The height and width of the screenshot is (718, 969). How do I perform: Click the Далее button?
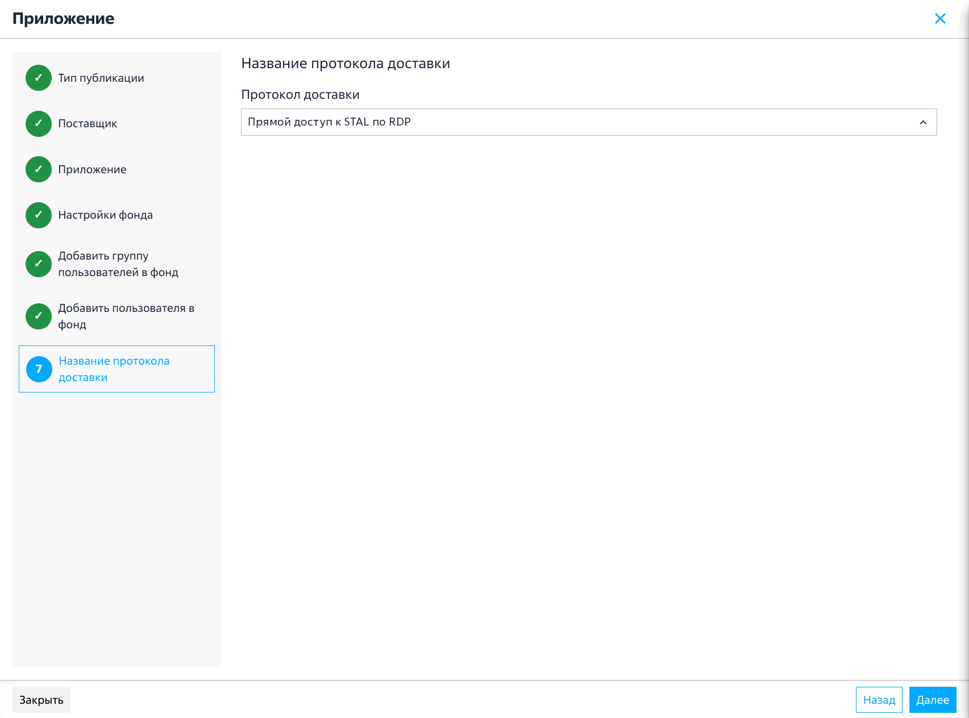(932, 700)
